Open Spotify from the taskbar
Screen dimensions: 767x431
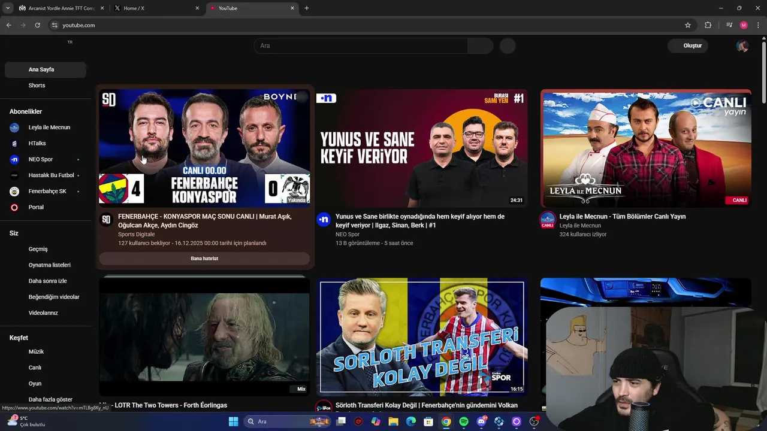pos(464,421)
